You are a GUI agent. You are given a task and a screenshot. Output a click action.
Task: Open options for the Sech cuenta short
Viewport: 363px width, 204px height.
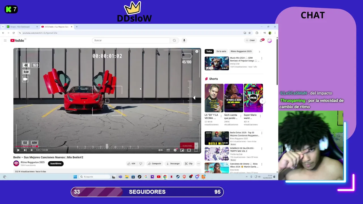tap(241, 116)
